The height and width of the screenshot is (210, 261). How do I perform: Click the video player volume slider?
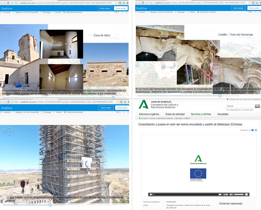click(239, 194)
